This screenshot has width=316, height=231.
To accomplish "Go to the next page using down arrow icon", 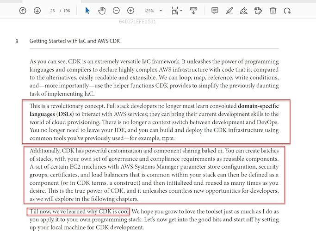I will point(37,11).
